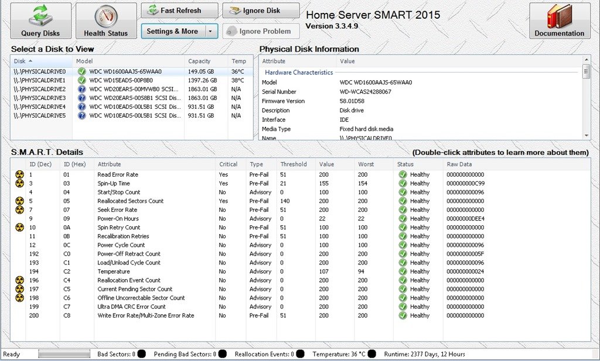The height and width of the screenshot is (361, 600).
Task: Click the Healthy check icon for Ultra DMA CRC Error Count
Action: pyautogui.click(x=403, y=307)
